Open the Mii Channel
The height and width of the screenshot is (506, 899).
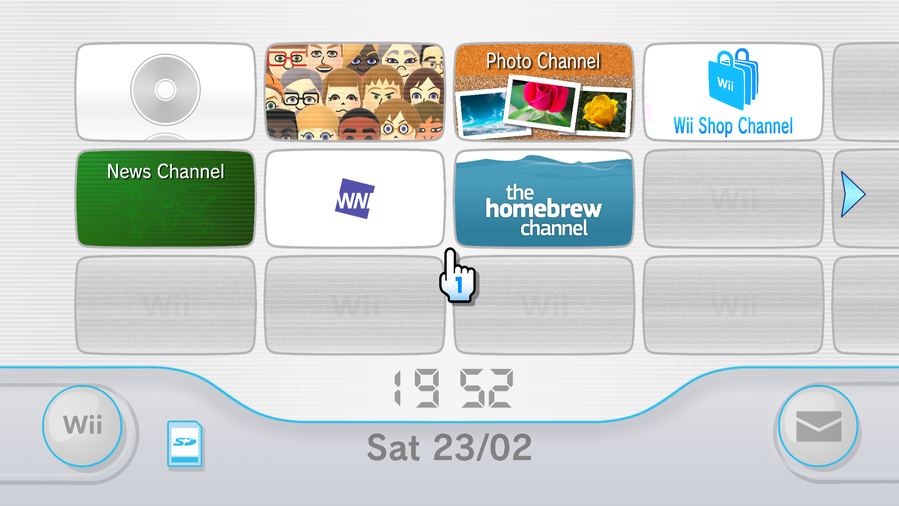click(x=355, y=92)
